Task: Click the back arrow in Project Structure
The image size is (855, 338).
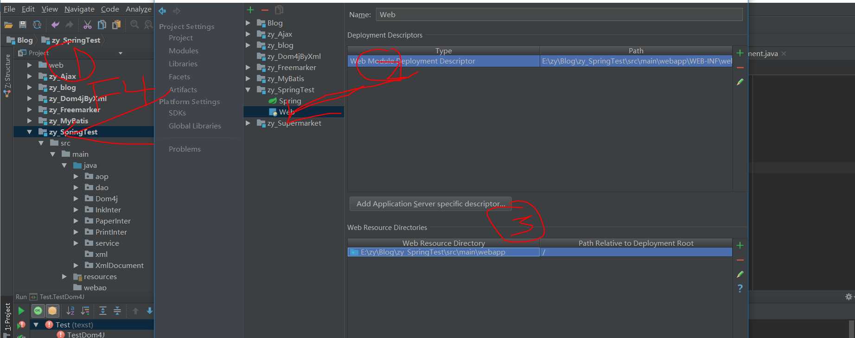Action: pyautogui.click(x=162, y=11)
